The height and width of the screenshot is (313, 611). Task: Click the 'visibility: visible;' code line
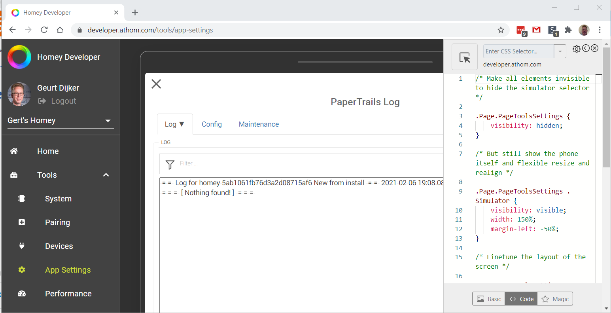(528, 210)
